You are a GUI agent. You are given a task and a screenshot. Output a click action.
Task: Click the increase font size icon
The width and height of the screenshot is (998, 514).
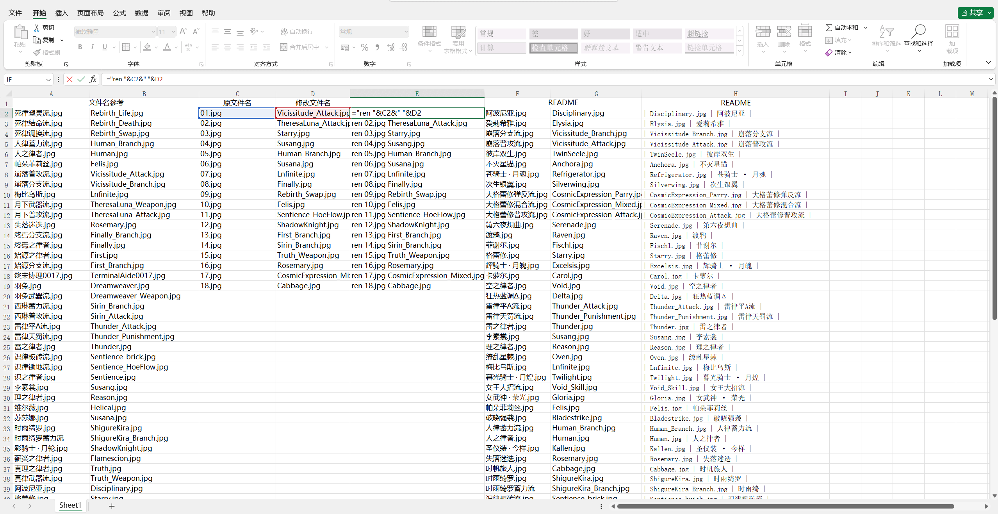(x=183, y=32)
